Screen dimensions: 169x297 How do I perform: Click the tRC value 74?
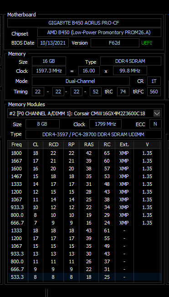click(x=123, y=92)
